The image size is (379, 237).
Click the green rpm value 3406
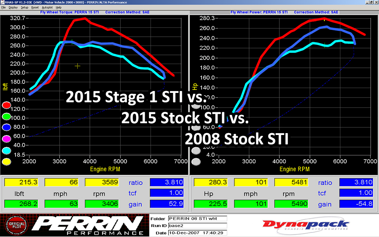[102, 204]
